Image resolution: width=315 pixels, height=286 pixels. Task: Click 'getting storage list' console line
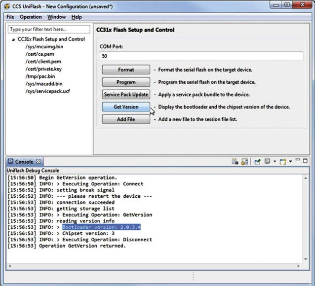(61, 209)
